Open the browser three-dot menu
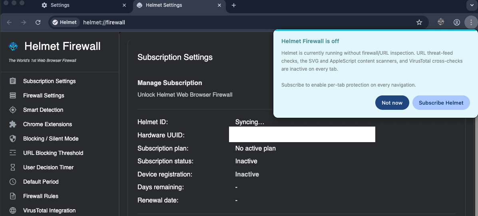Viewport: 478px width, 216px height. pos(471,22)
